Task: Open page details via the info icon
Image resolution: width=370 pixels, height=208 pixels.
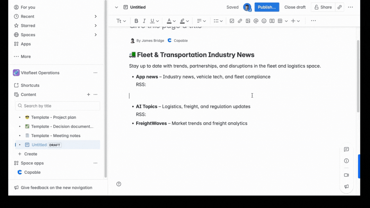Action: point(346,160)
